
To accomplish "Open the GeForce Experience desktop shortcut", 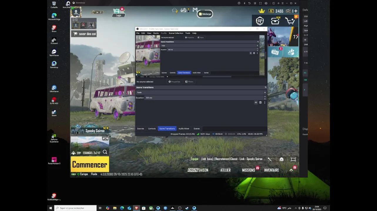I will click(x=54, y=138).
